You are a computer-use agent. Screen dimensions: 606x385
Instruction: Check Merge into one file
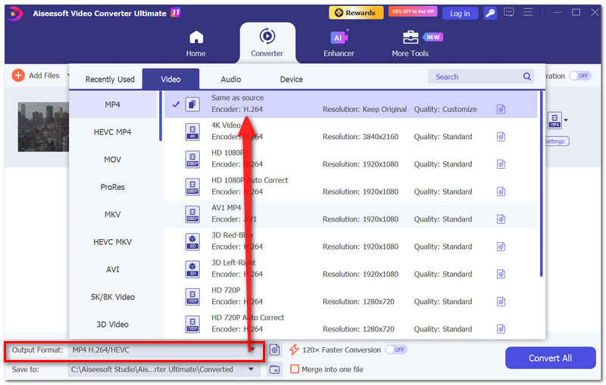(x=295, y=369)
